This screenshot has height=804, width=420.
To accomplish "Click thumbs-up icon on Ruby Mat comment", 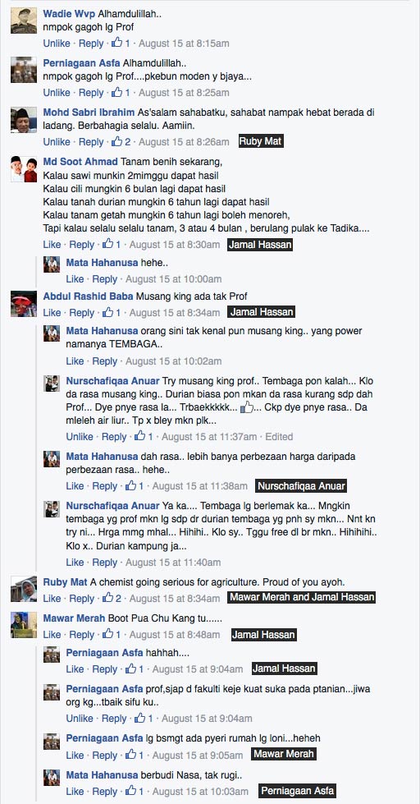I will (x=108, y=598).
